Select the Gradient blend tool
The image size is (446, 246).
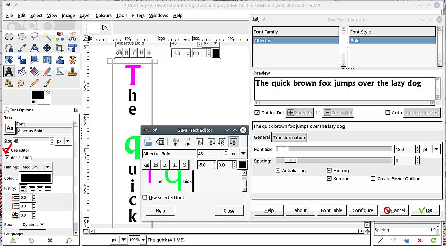pyautogui.click(x=35, y=72)
